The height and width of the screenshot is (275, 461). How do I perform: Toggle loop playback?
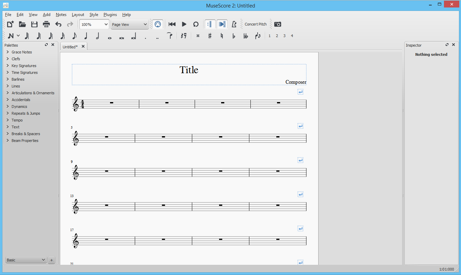[x=196, y=24]
